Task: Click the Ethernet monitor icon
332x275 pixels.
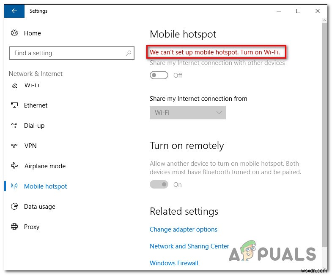Action: 14,105
